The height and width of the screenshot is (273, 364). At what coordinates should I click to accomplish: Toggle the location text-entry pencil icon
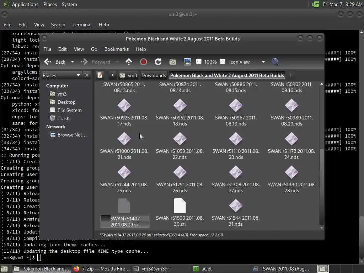pos(100,75)
